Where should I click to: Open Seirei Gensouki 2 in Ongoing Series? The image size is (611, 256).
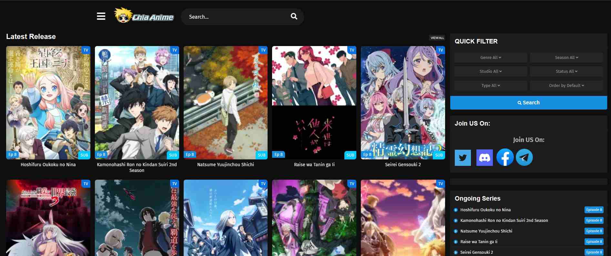pos(477,252)
